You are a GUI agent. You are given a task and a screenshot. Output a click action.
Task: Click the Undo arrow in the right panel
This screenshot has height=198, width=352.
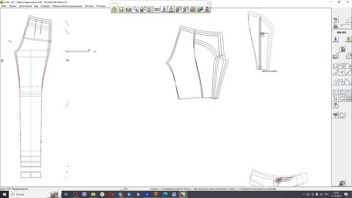click(335, 20)
